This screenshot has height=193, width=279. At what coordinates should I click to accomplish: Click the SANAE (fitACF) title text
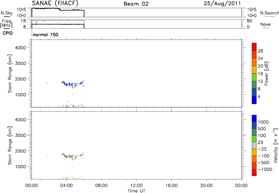point(55,3)
